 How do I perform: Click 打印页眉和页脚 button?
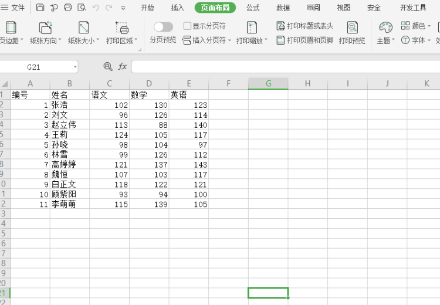coord(304,40)
